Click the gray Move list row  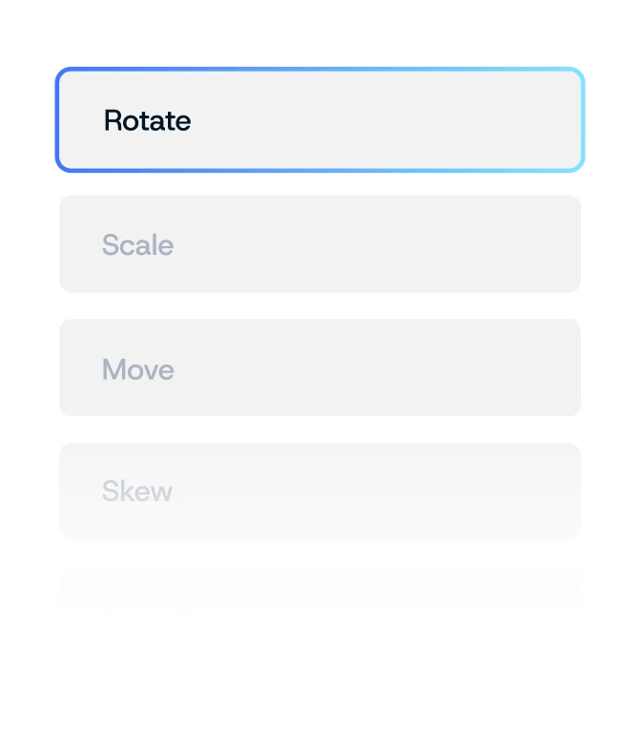tap(320, 368)
